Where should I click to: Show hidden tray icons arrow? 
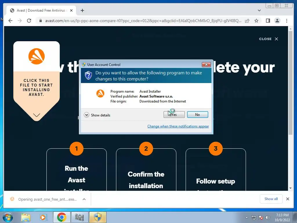247,217
